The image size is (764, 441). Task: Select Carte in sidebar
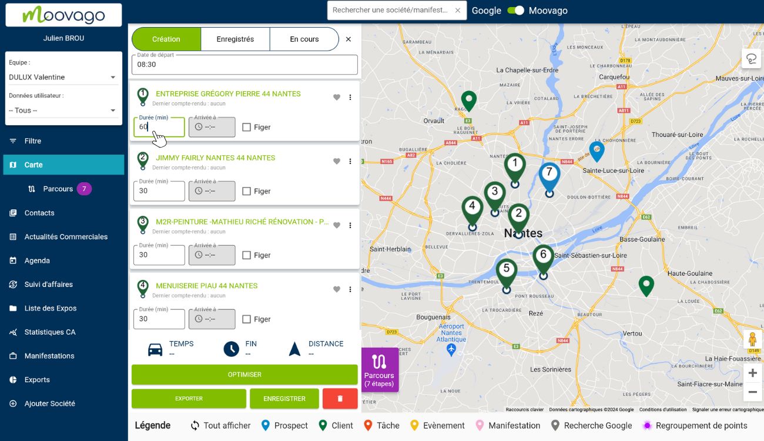(63, 165)
